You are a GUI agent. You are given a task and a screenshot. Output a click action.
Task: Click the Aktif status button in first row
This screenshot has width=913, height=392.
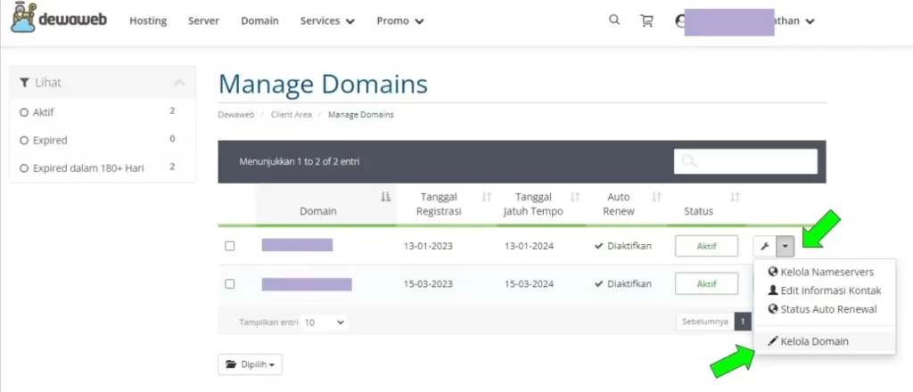click(706, 246)
